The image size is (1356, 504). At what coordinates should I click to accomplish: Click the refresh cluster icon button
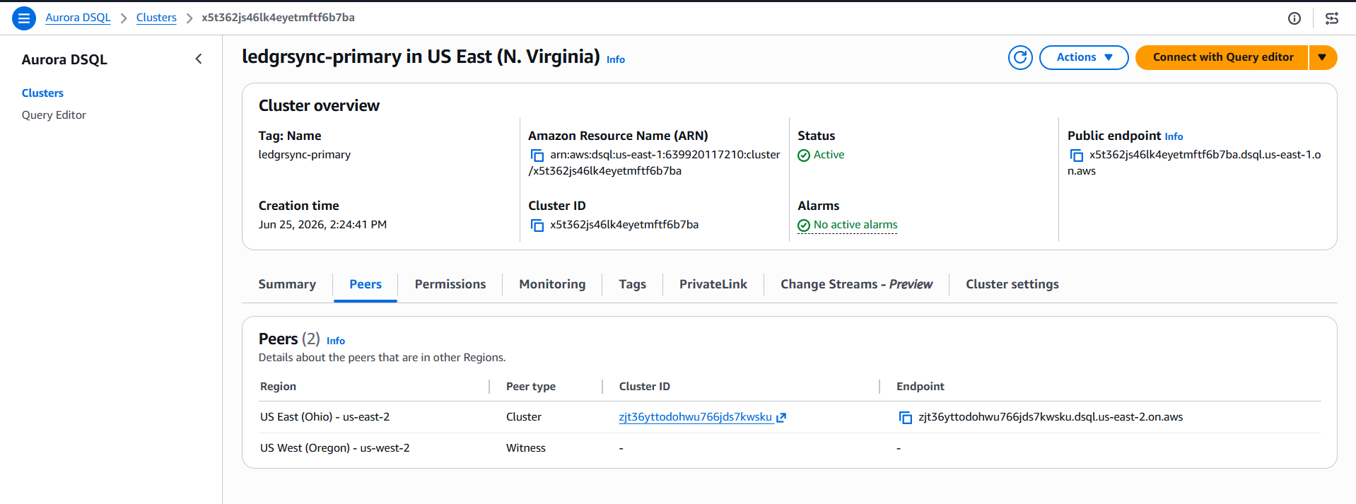pos(1020,57)
